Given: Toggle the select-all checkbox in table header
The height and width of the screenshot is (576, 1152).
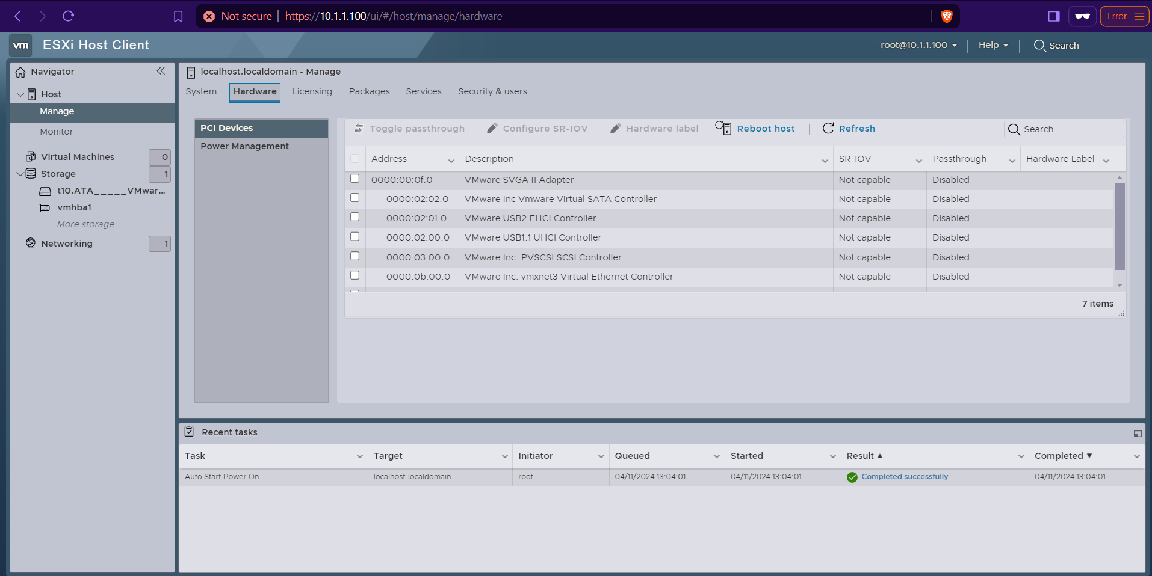Looking at the screenshot, I should [x=355, y=159].
